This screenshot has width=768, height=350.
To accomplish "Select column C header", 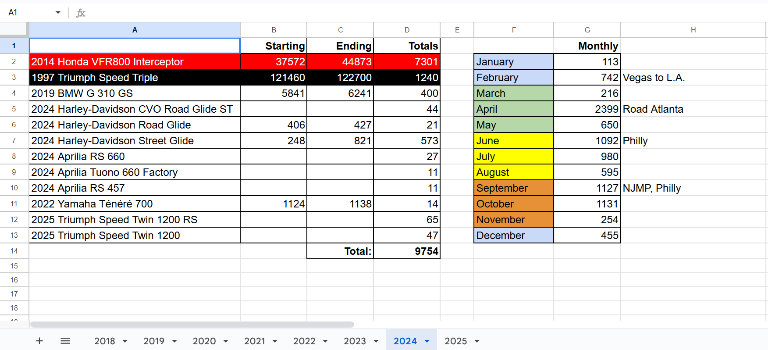I will pos(340,30).
